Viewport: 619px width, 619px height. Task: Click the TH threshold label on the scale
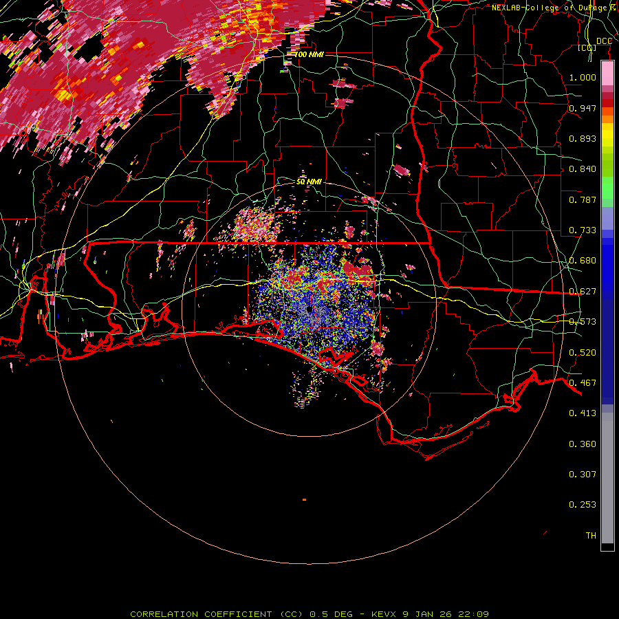coord(591,536)
